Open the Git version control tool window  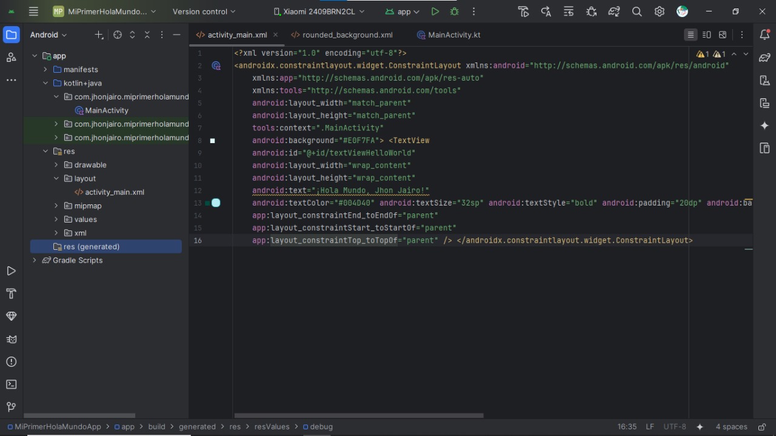[x=11, y=407]
